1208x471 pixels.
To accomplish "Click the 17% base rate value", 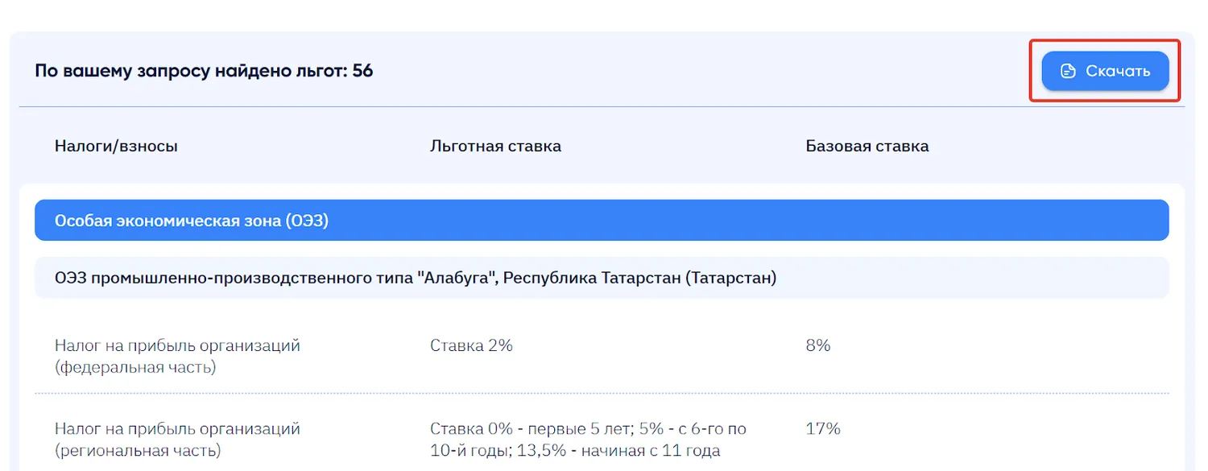I will (823, 428).
